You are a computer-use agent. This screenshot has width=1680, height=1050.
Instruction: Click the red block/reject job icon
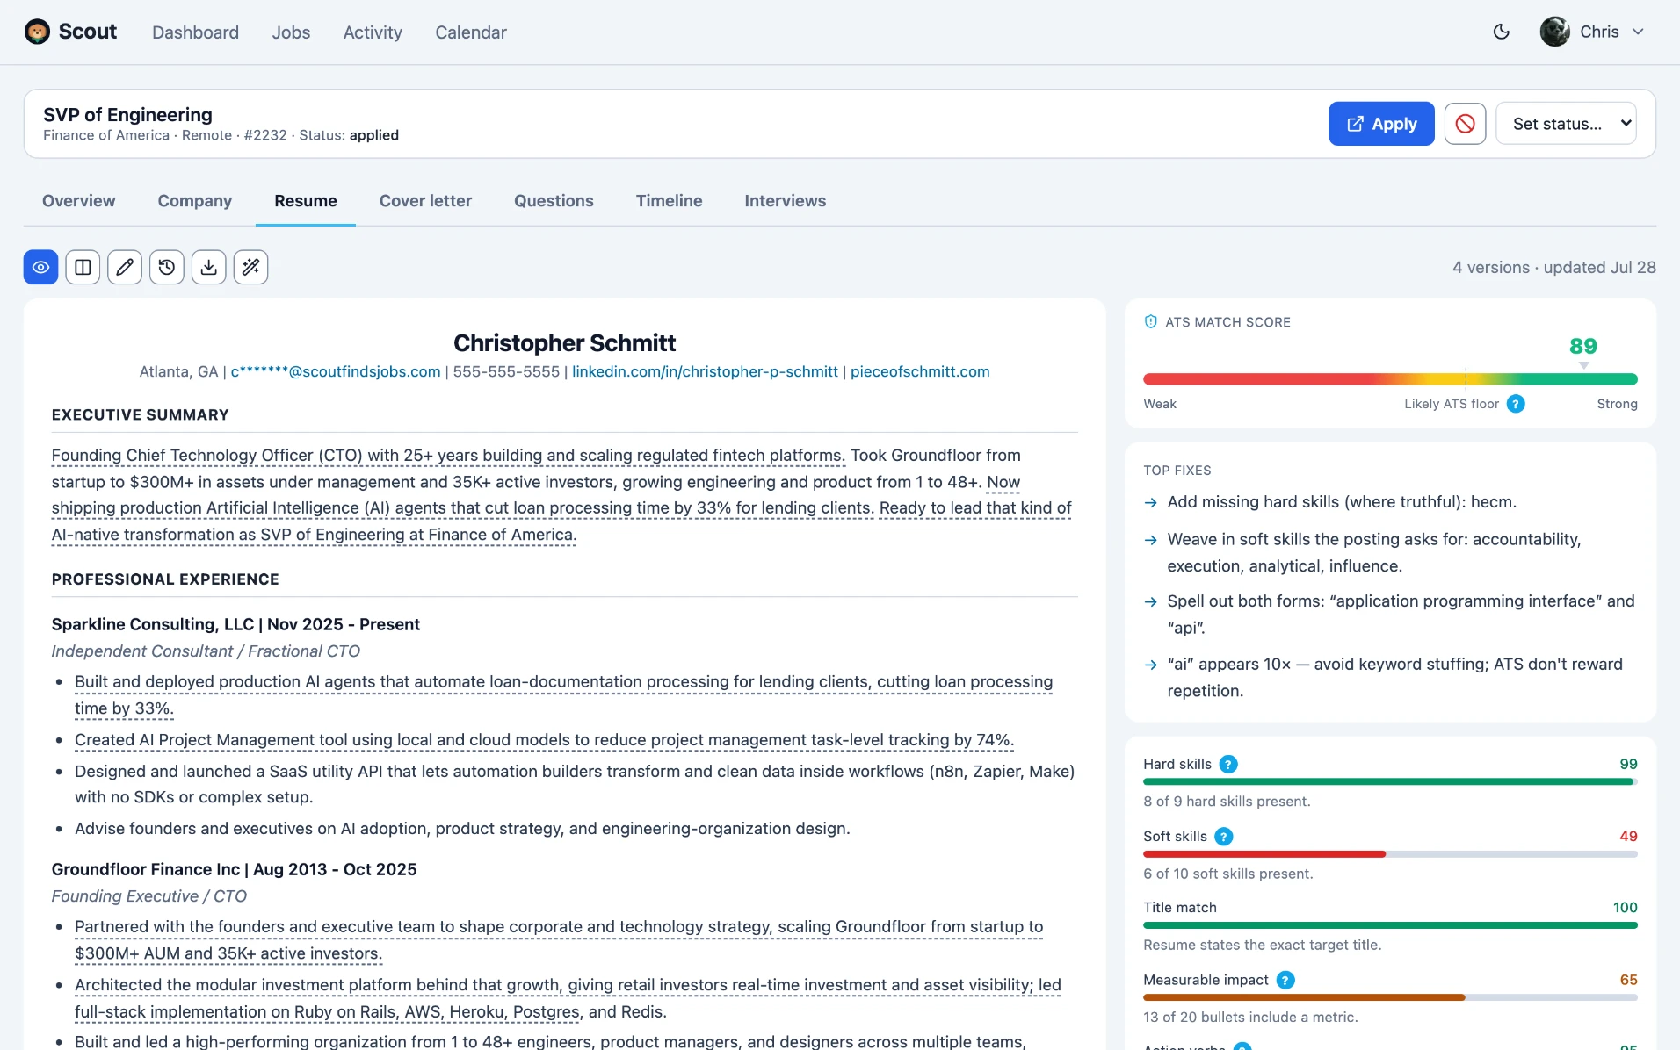[x=1465, y=124]
